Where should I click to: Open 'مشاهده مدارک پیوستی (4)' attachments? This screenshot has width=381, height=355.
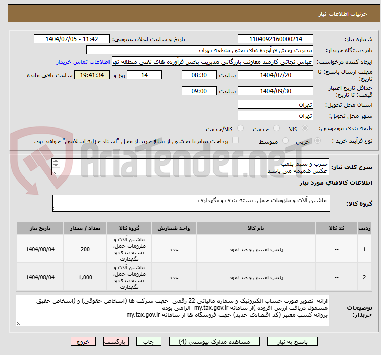click(217, 341)
